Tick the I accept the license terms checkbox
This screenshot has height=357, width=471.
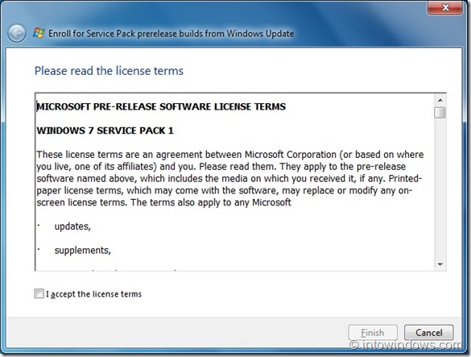39,293
